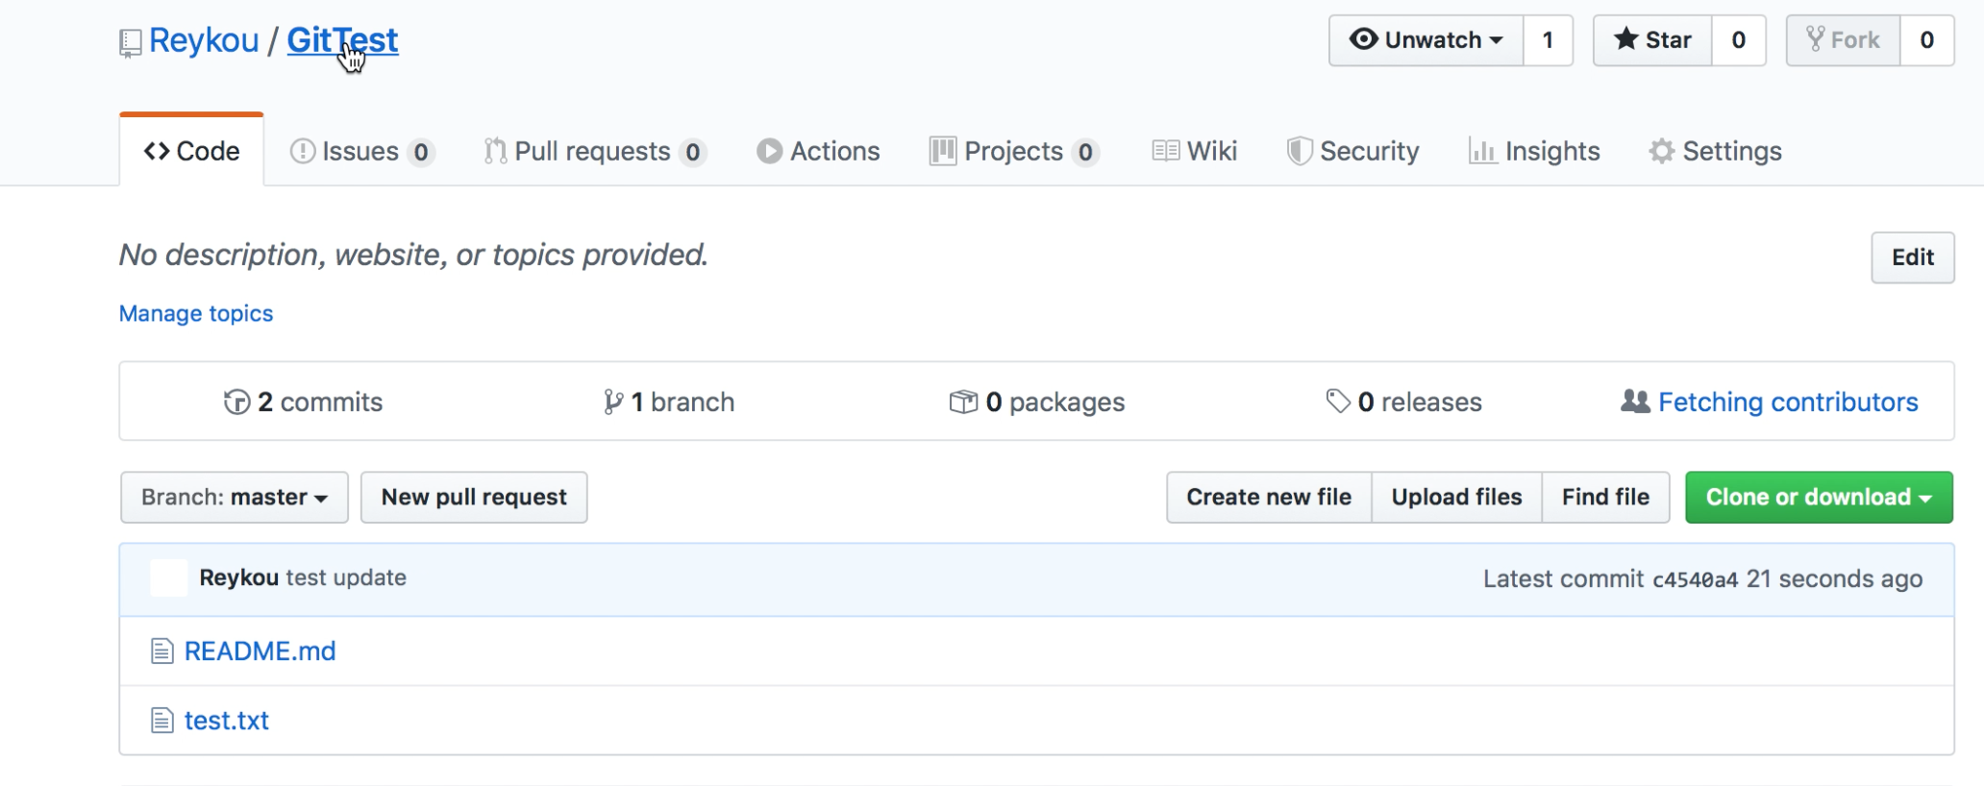Image resolution: width=1984 pixels, height=786 pixels.
Task: Click the repository book icon beside Reykou
Action: coord(130,42)
